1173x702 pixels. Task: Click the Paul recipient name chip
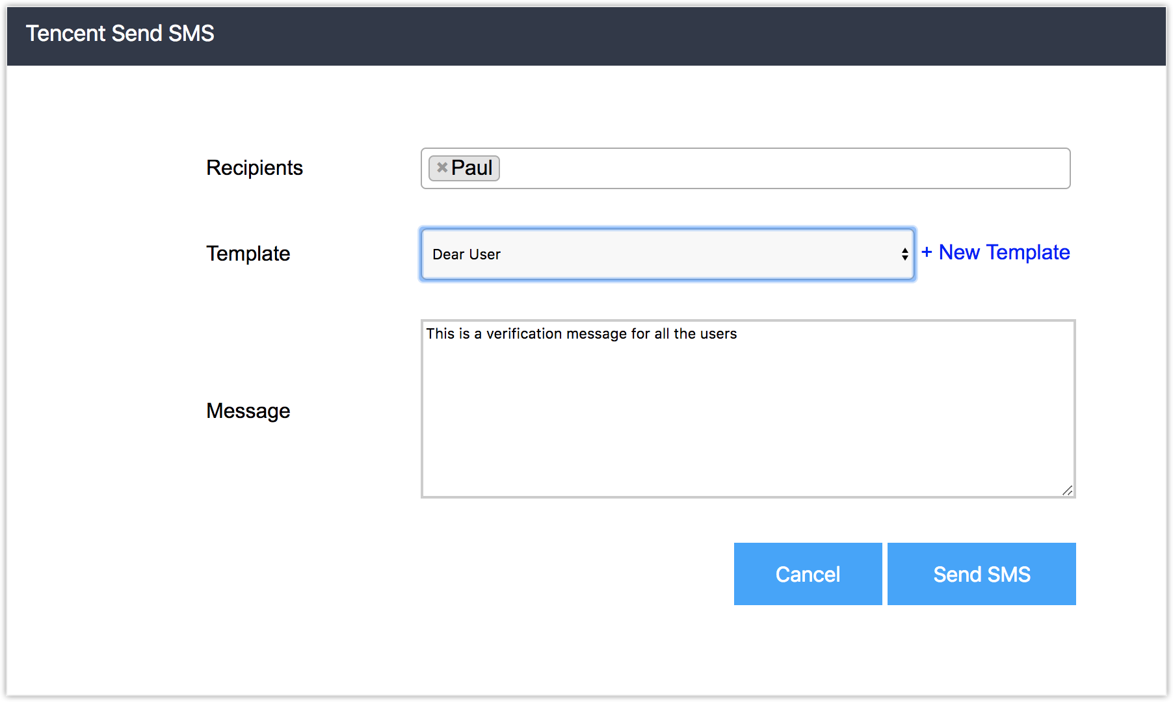[x=472, y=168]
